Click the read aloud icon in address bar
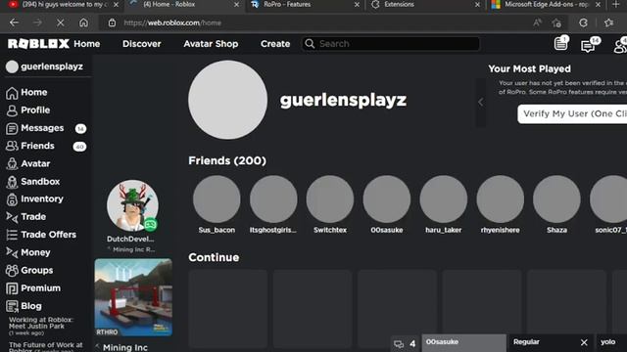Viewport: 627px width, 352px height. [x=537, y=22]
